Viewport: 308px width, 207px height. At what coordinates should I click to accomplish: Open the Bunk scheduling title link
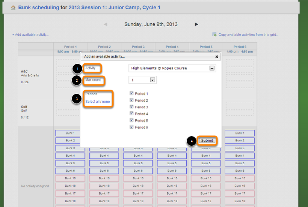(39, 7)
